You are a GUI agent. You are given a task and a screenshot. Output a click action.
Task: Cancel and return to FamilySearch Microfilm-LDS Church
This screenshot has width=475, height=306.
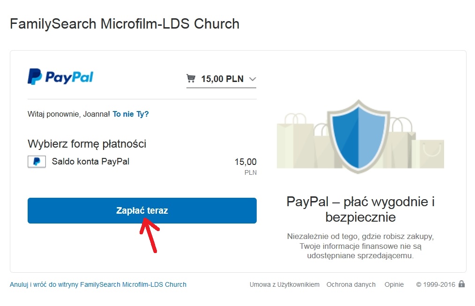tap(98, 284)
